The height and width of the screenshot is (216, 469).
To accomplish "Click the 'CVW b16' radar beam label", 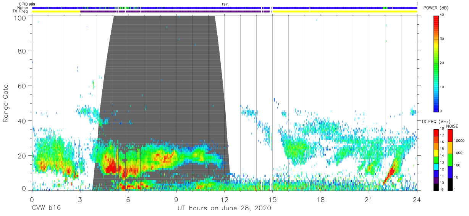I will (46, 208).
